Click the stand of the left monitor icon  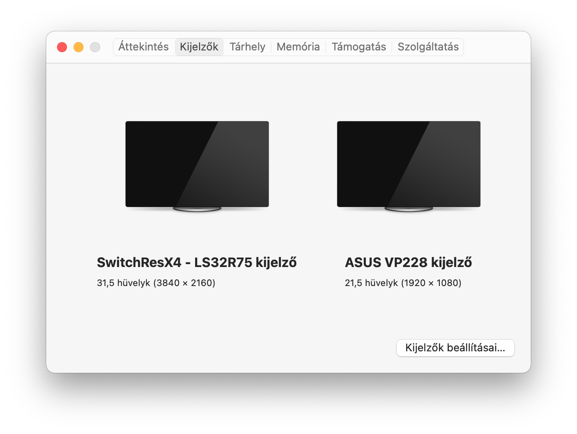coord(197,209)
